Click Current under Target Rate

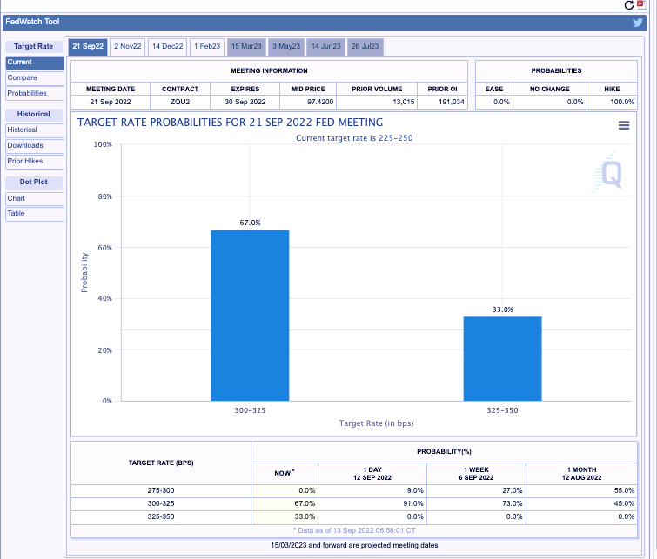(34, 63)
